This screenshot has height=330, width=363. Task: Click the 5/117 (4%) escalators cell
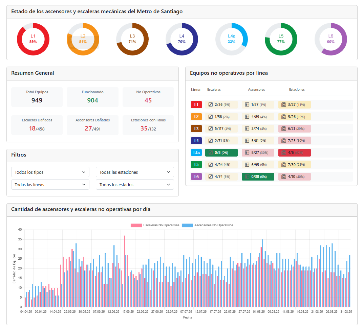coord(221,128)
